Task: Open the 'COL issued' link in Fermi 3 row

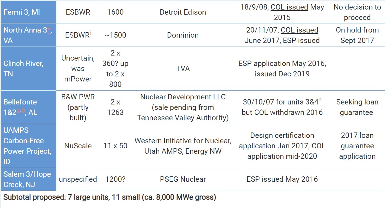Action: pos(289,7)
